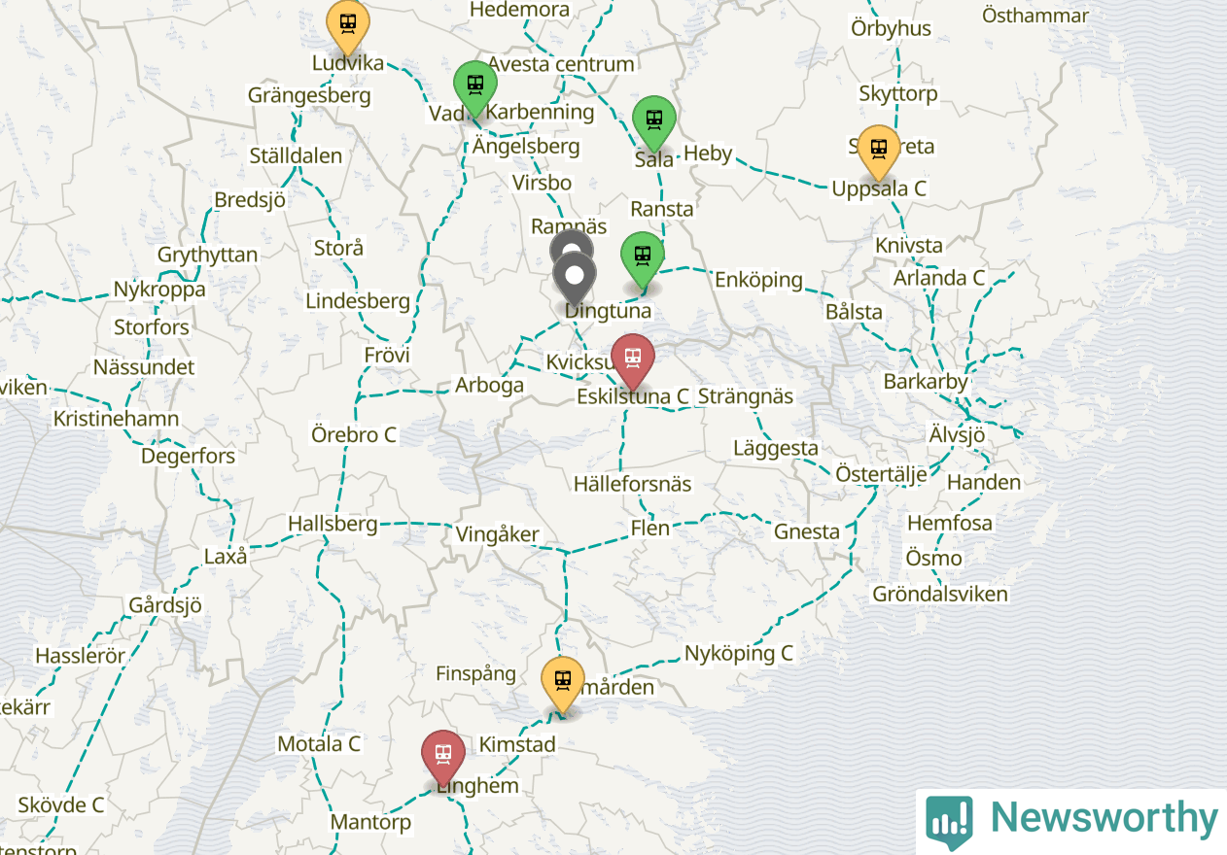Select the Nyköping C station label
Screen dimensions: 1227x855
pyautogui.click(x=739, y=653)
